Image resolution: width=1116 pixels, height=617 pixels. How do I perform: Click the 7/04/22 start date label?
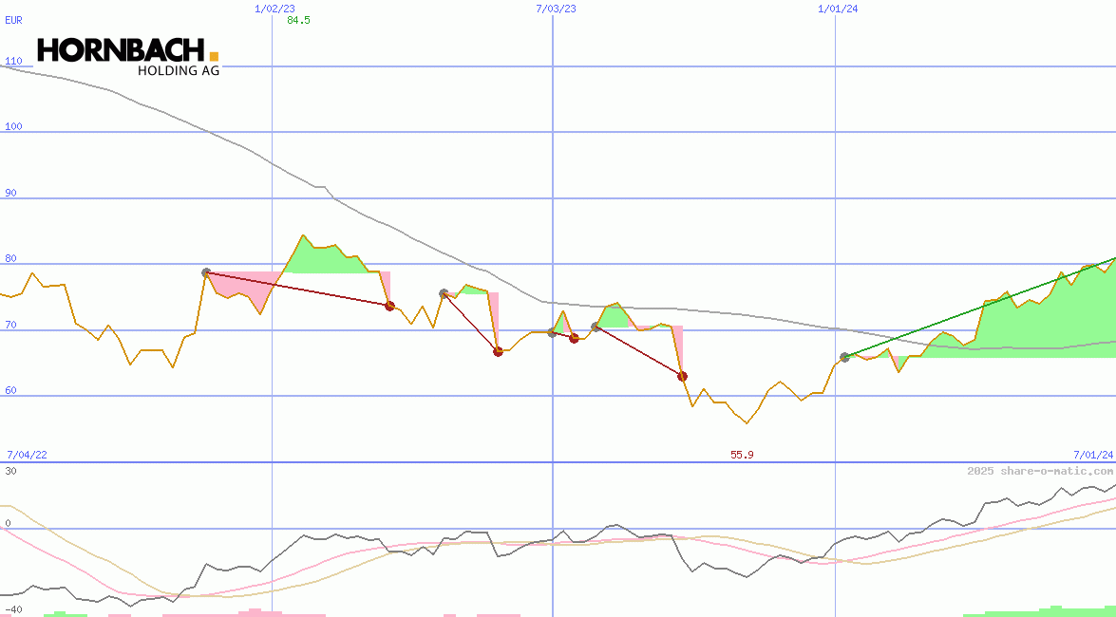point(27,455)
